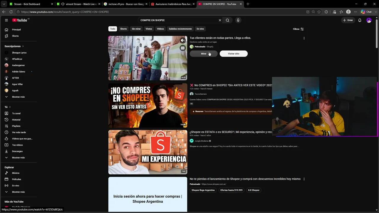379x213 pixels.
Task: Reload the page with the refresh button
Action: [x=11, y=12]
